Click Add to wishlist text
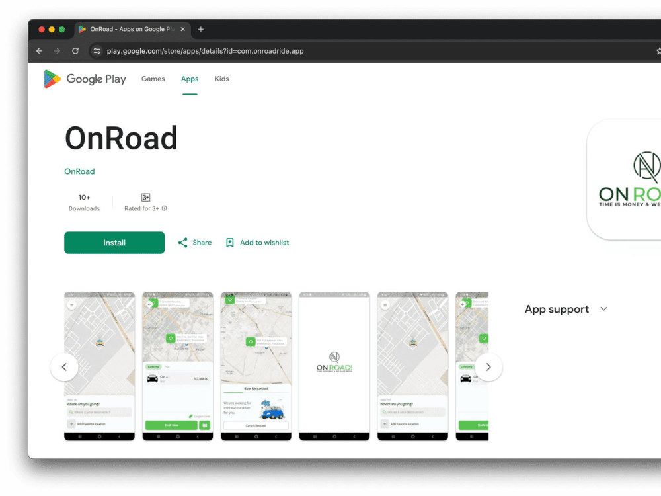 (264, 243)
